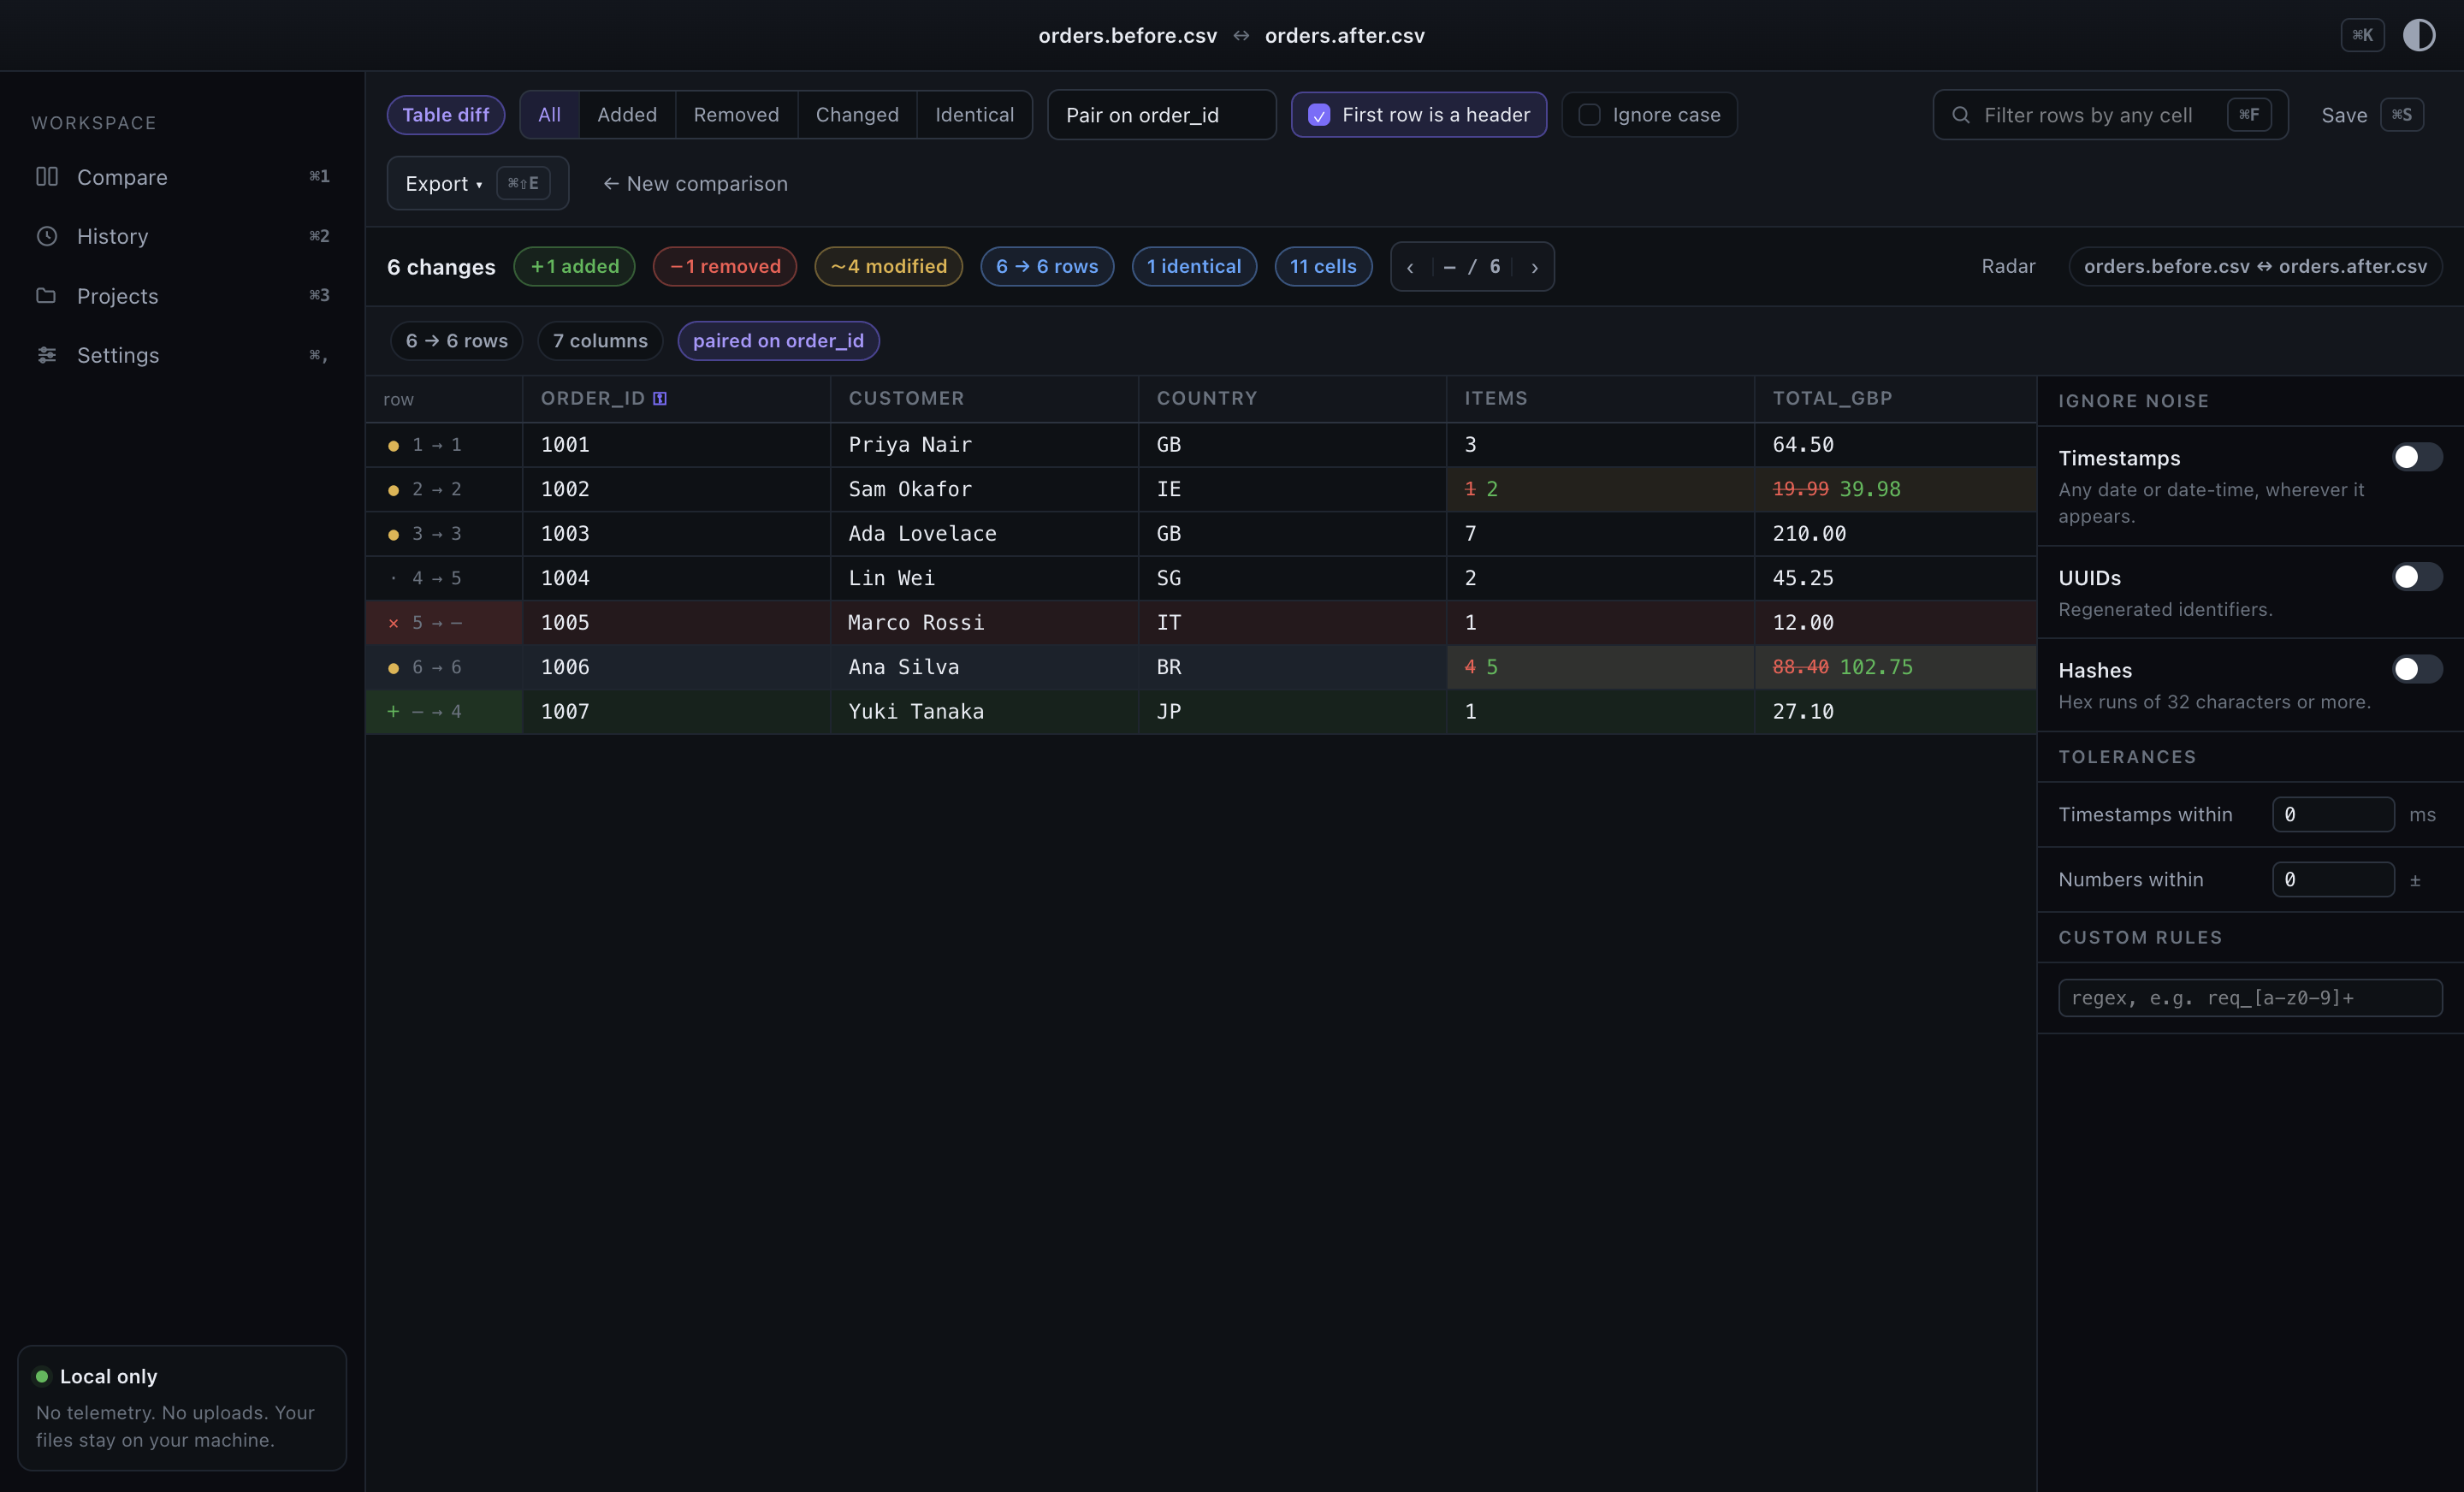The image size is (2464, 1492).
Task: Click the Projects folder icon
Action: coord(47,295)
